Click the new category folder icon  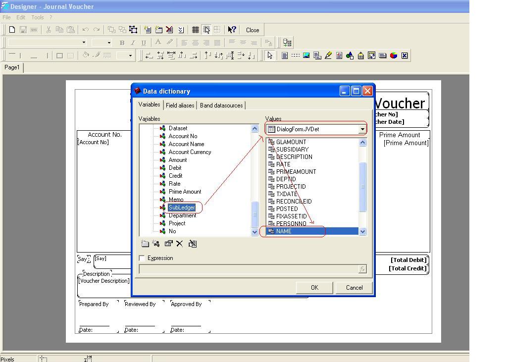(145, 244)
